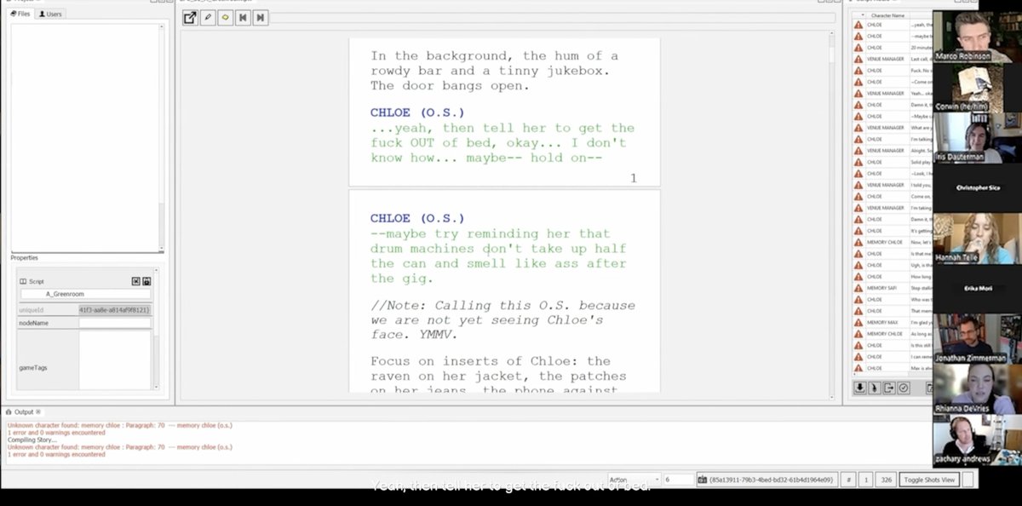Click the Properties panel scrollbar
The width and height of the screenshot is (1022, 506).
[158, 328]
